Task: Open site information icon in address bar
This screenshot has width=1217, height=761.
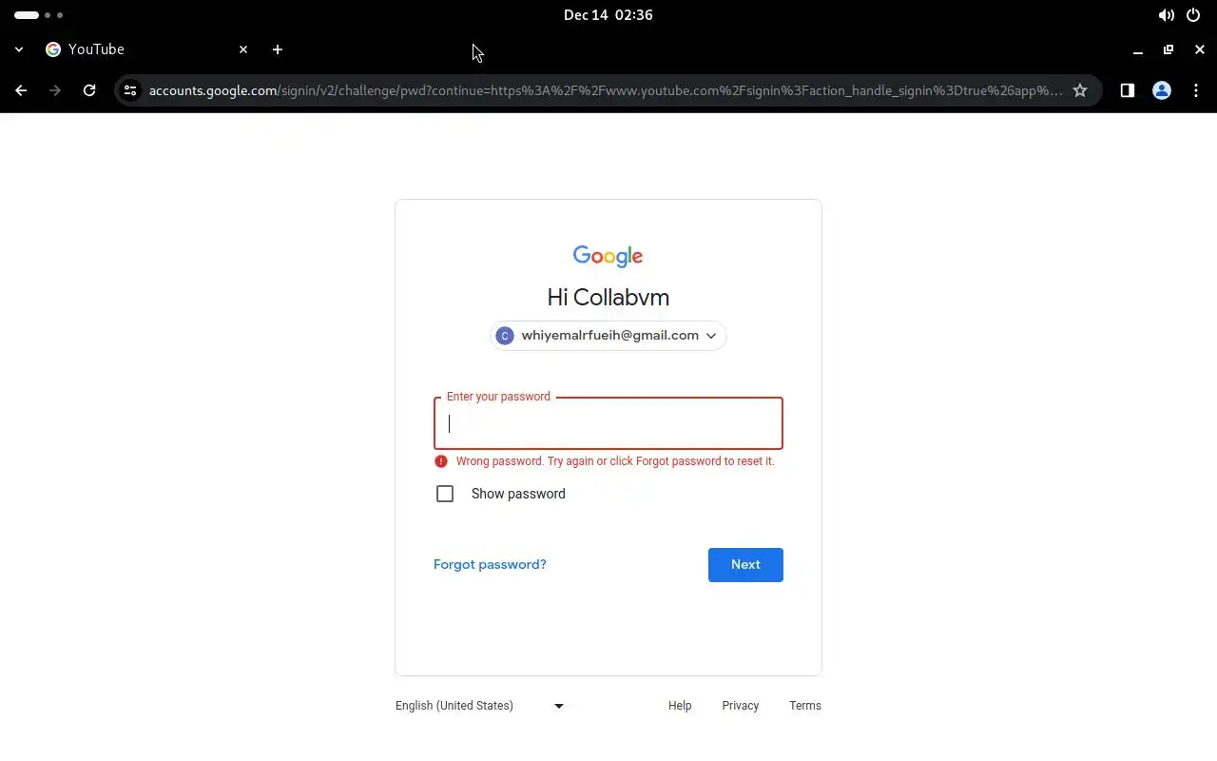Action: 130,90
